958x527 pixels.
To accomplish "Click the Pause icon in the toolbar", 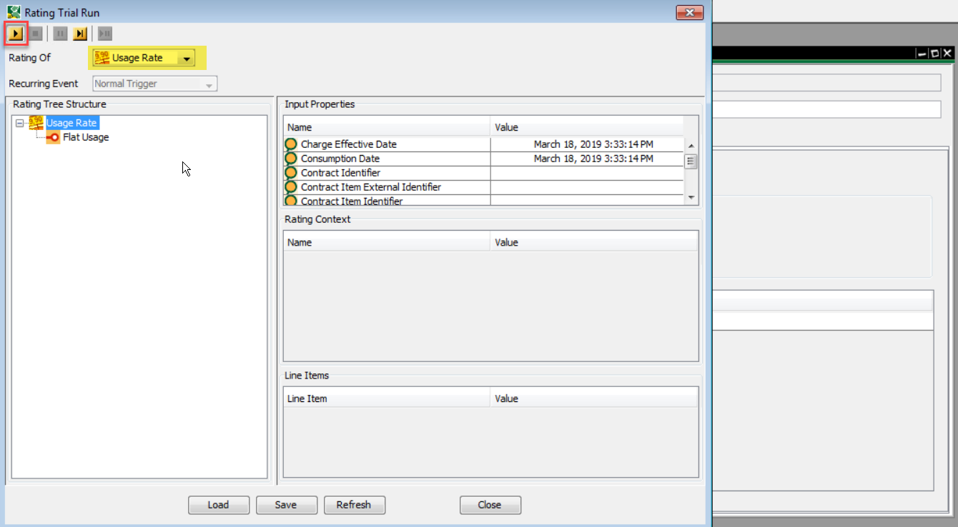I will tap(60, 33).
